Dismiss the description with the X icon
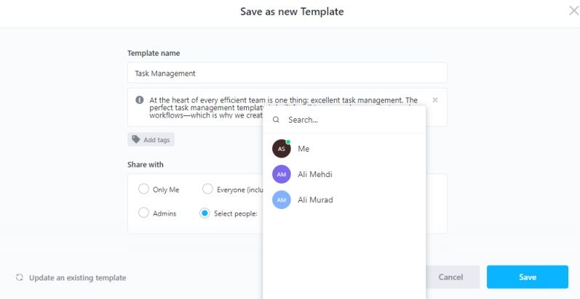The height and width of the screenshot is (299, 580). pyautogui.click(x=435, y=100)
